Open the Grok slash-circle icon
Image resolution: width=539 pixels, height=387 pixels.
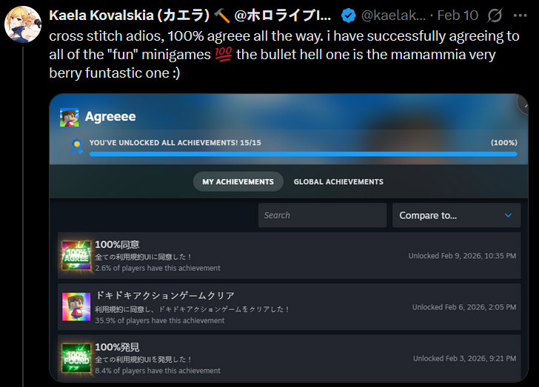495,16
